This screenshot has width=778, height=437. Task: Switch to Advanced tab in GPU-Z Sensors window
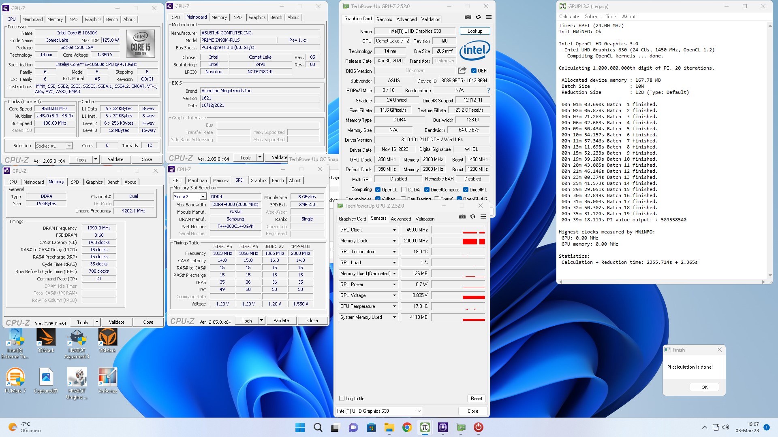pos(401,218)
